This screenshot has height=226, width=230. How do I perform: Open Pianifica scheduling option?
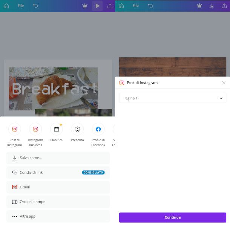click(x=57, y=132)
